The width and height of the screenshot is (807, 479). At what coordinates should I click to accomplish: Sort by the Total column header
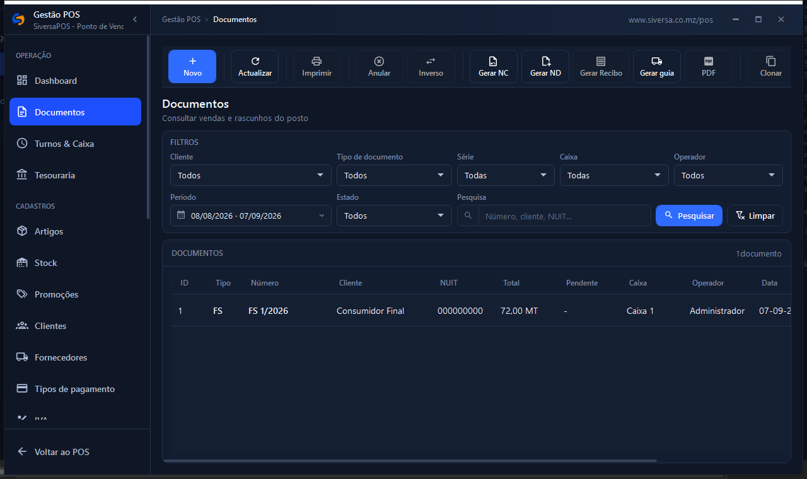coord(511,283)
